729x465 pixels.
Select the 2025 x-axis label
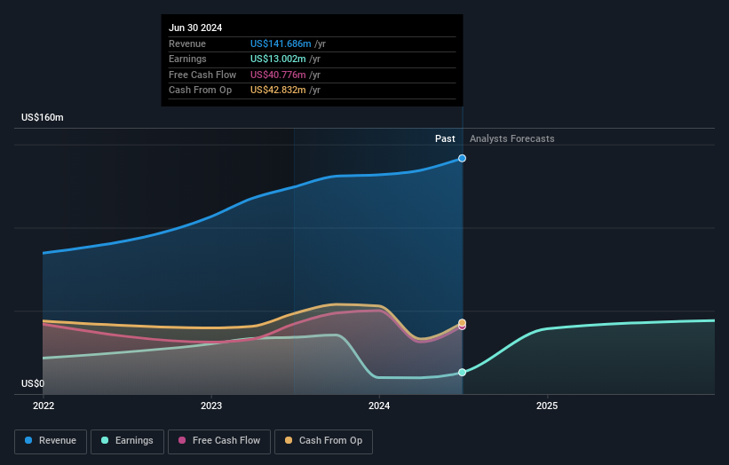(547, 406)
